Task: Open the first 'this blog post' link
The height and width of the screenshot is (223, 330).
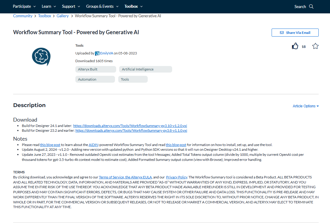Action: click(x=50, y=145)
